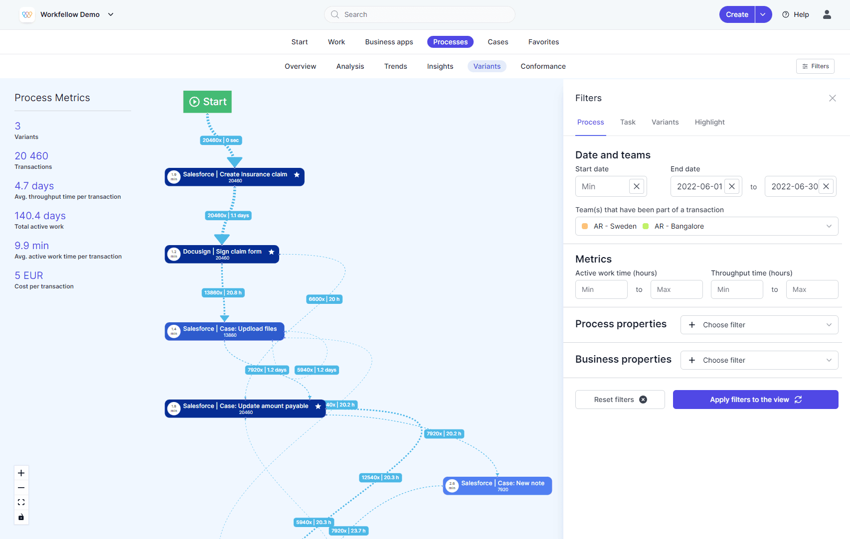Click the 3 Variants metric

click(x=26, y=131)
